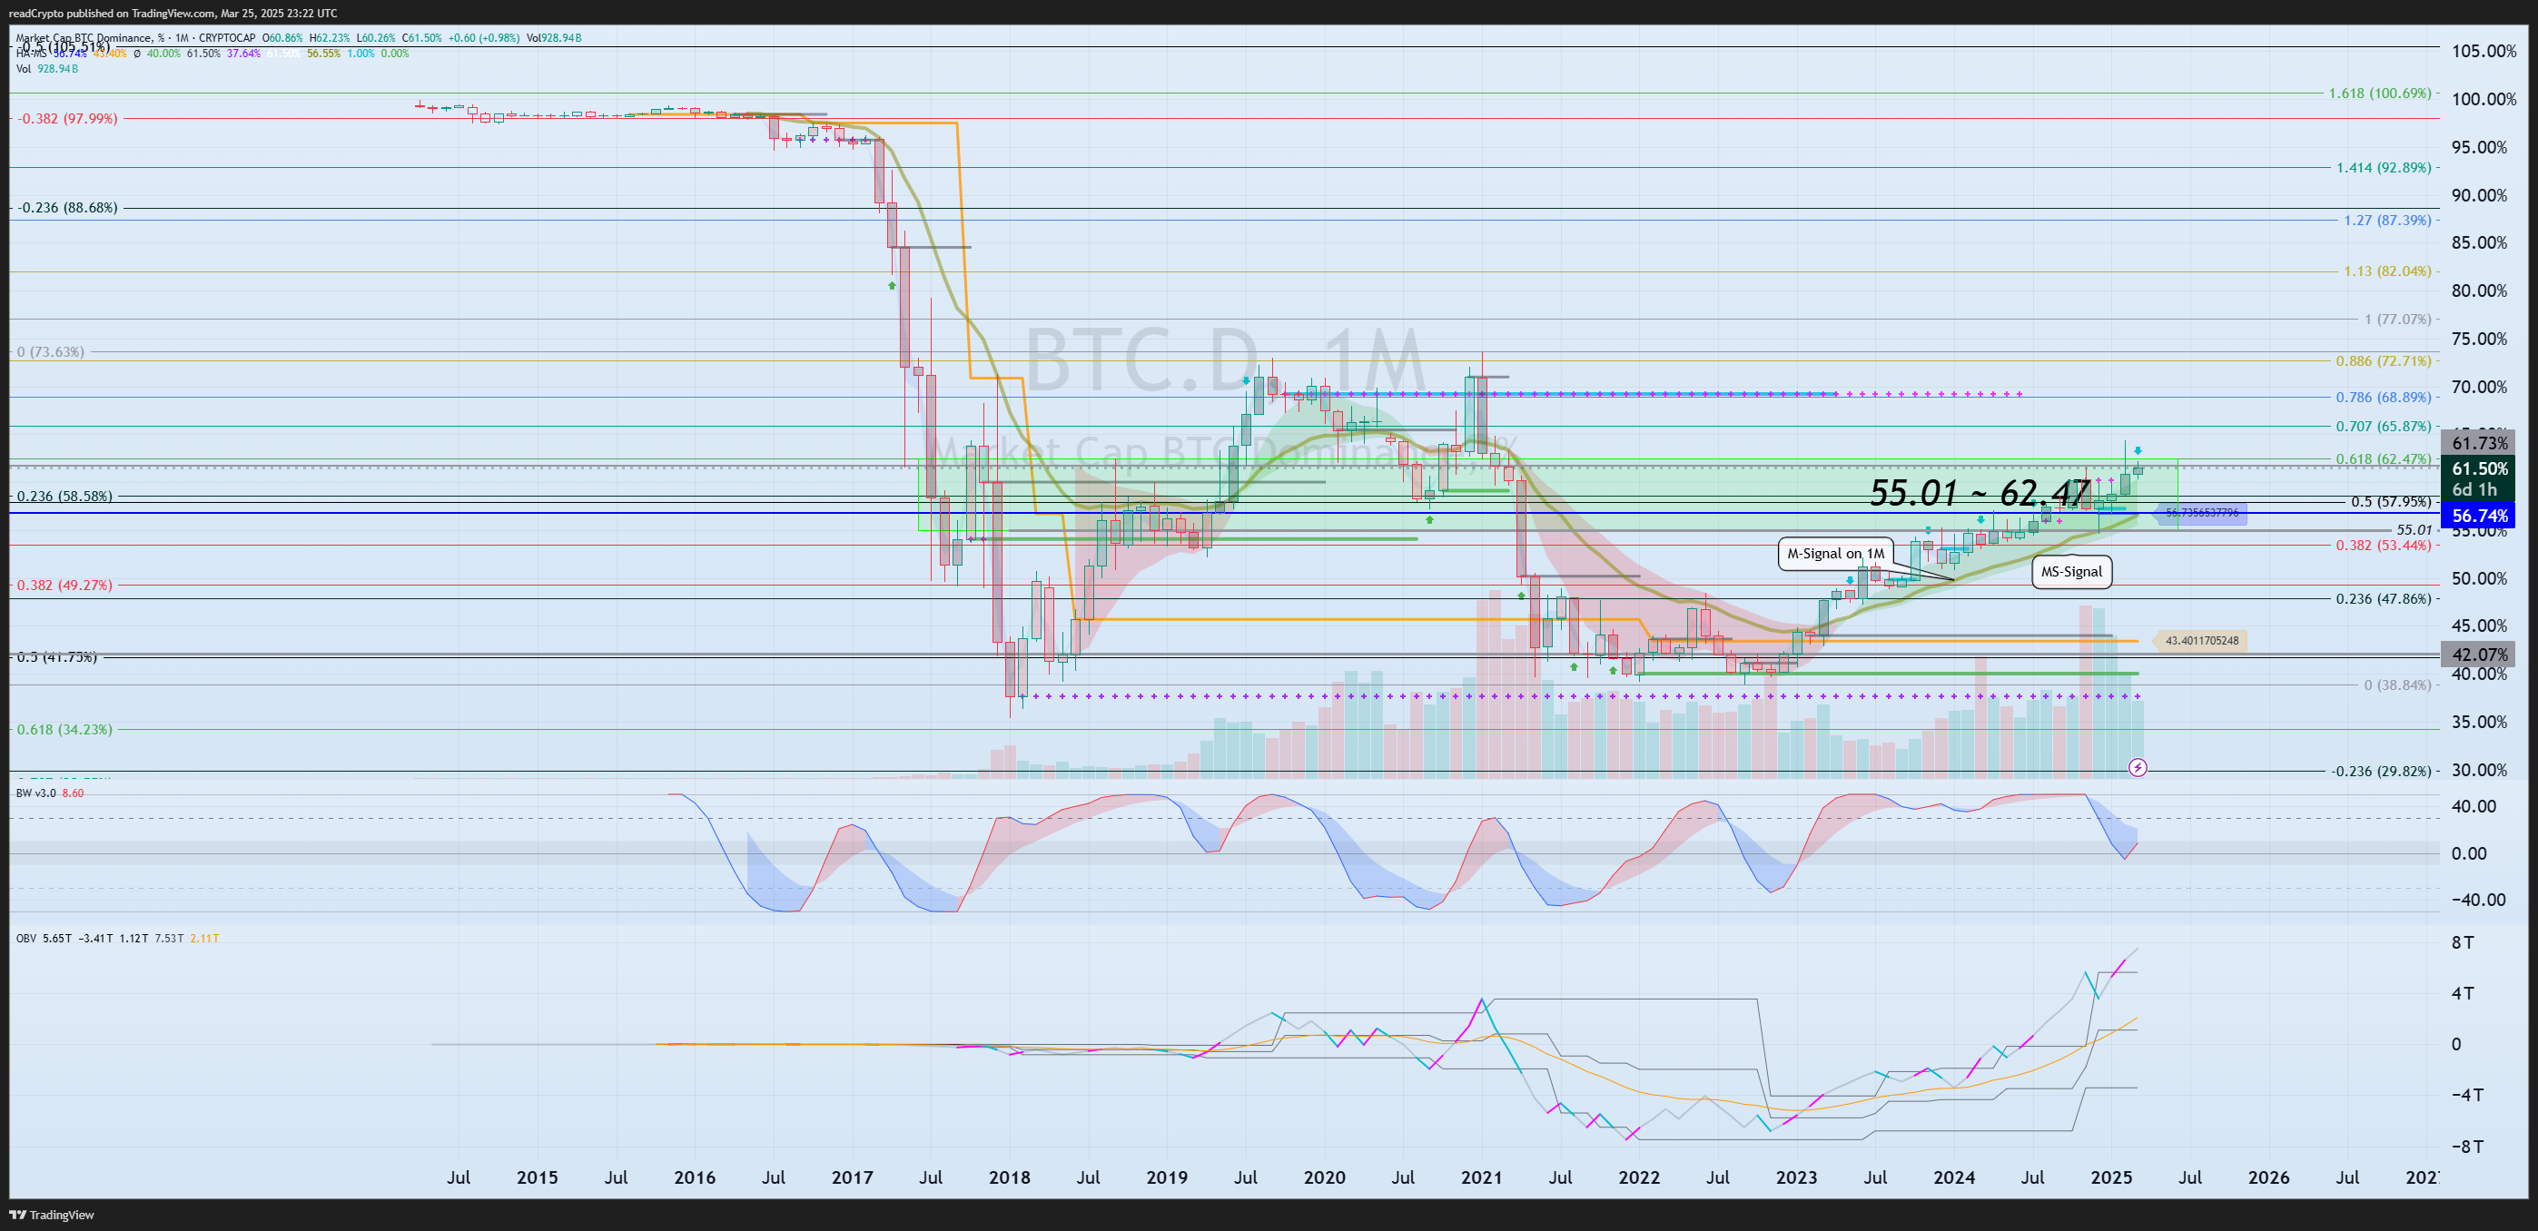
Task: Click the 0.618 (34.23%) left Fibonacci label
Action: (x=64, y=729)
